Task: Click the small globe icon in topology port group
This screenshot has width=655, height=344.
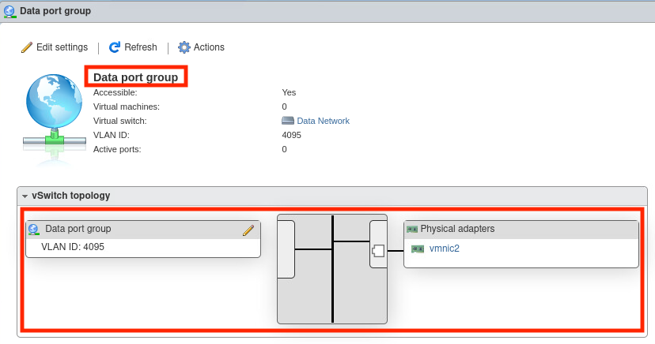Action: tap(34, 230)
